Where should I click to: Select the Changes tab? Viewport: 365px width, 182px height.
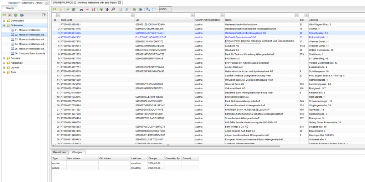click(x=77, y=152)
